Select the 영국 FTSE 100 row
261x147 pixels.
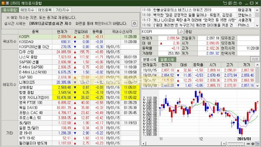click(x=79, y=103)
